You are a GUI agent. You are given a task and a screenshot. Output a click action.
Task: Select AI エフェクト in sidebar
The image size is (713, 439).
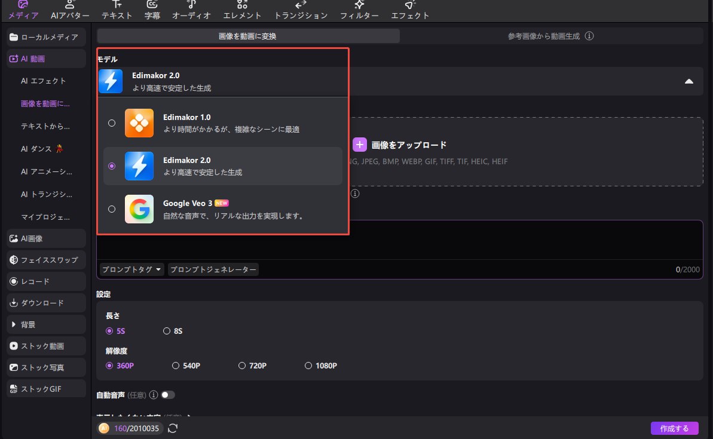tap(43, 81)
